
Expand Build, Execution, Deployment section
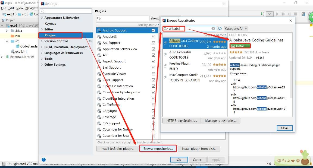point(42,47)
